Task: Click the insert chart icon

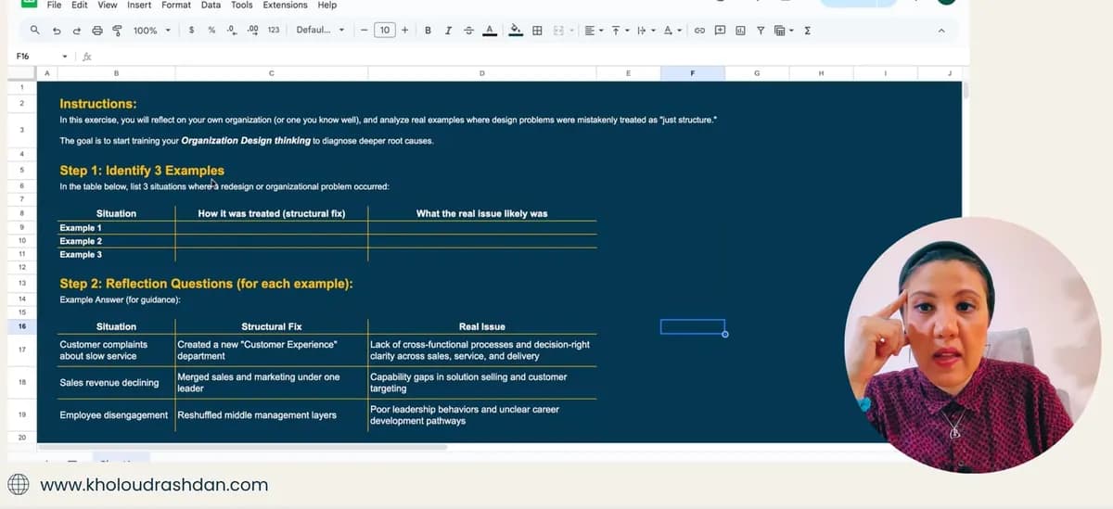Action: 740,31
